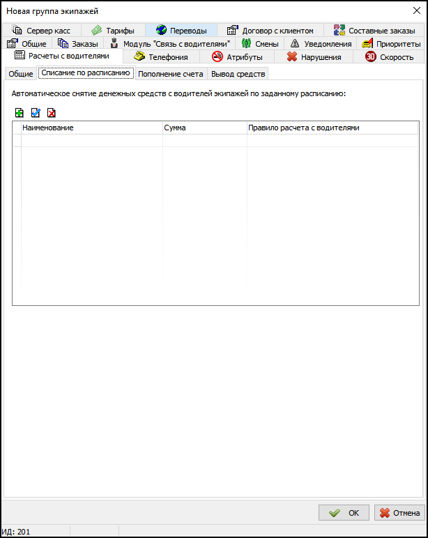Switch to the Нарушения tab
The height and width of the screenshot is (538, 428).
click(314, 56)
